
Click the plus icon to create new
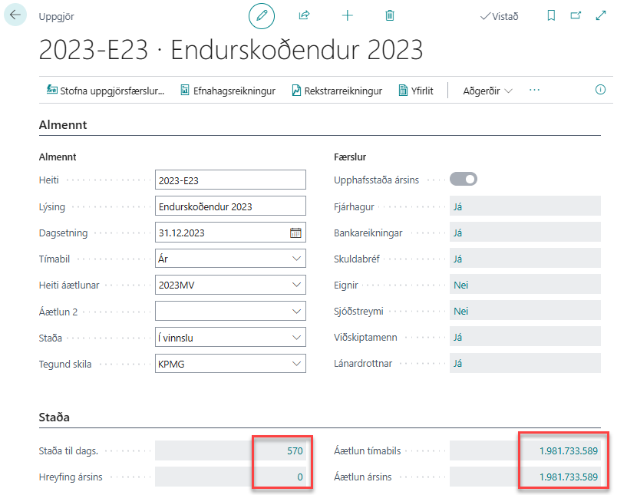347,15
